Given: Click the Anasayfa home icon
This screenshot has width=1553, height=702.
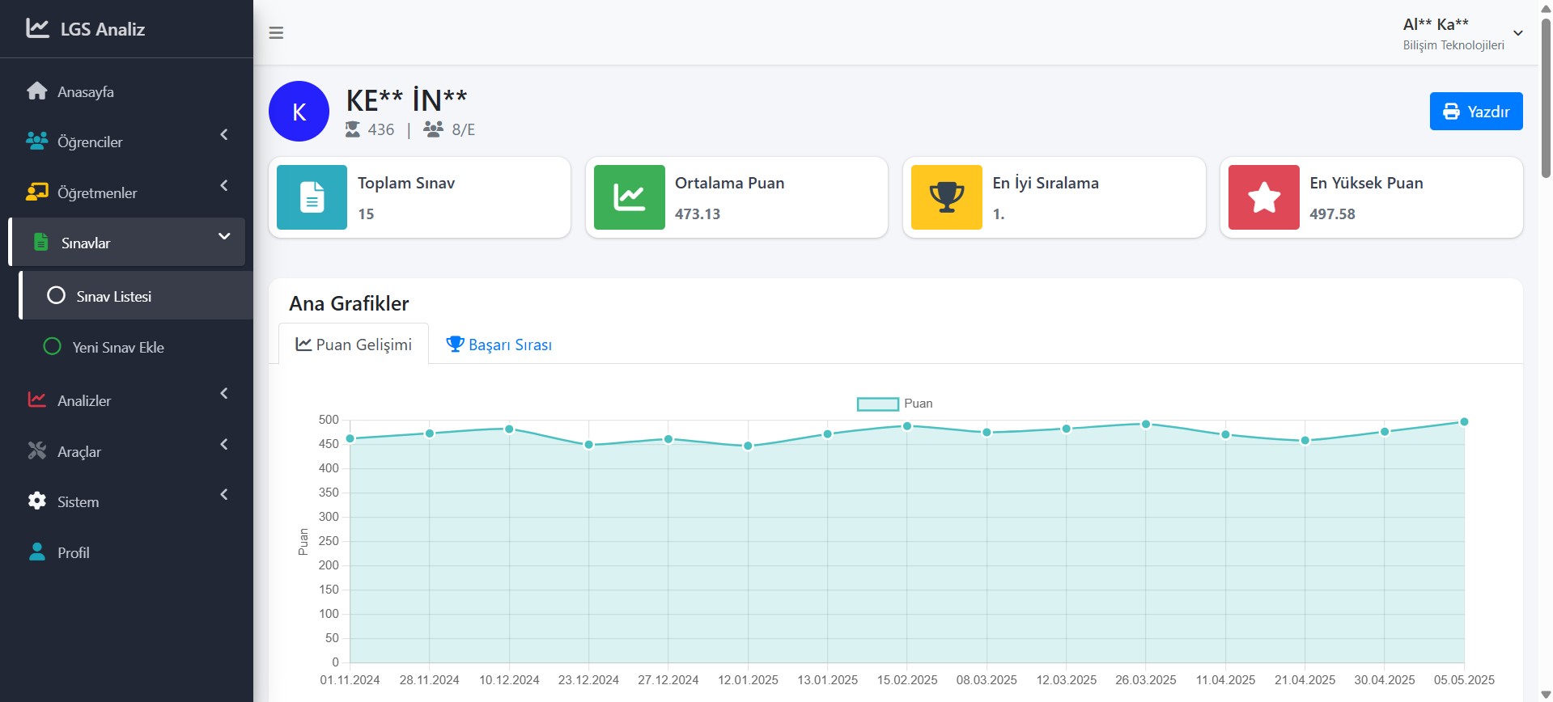Looking at the screenshot, I should (x=37, y=91).
